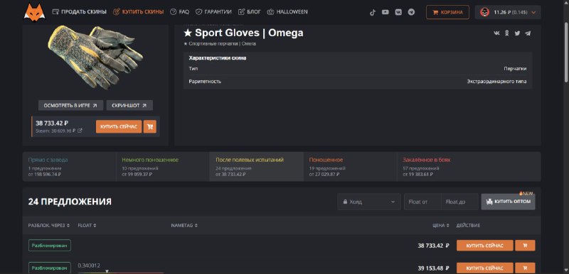Viewport: 569px width, 274px height.
Task: Click Купить оптом button
Action: [x=508, y=202]
